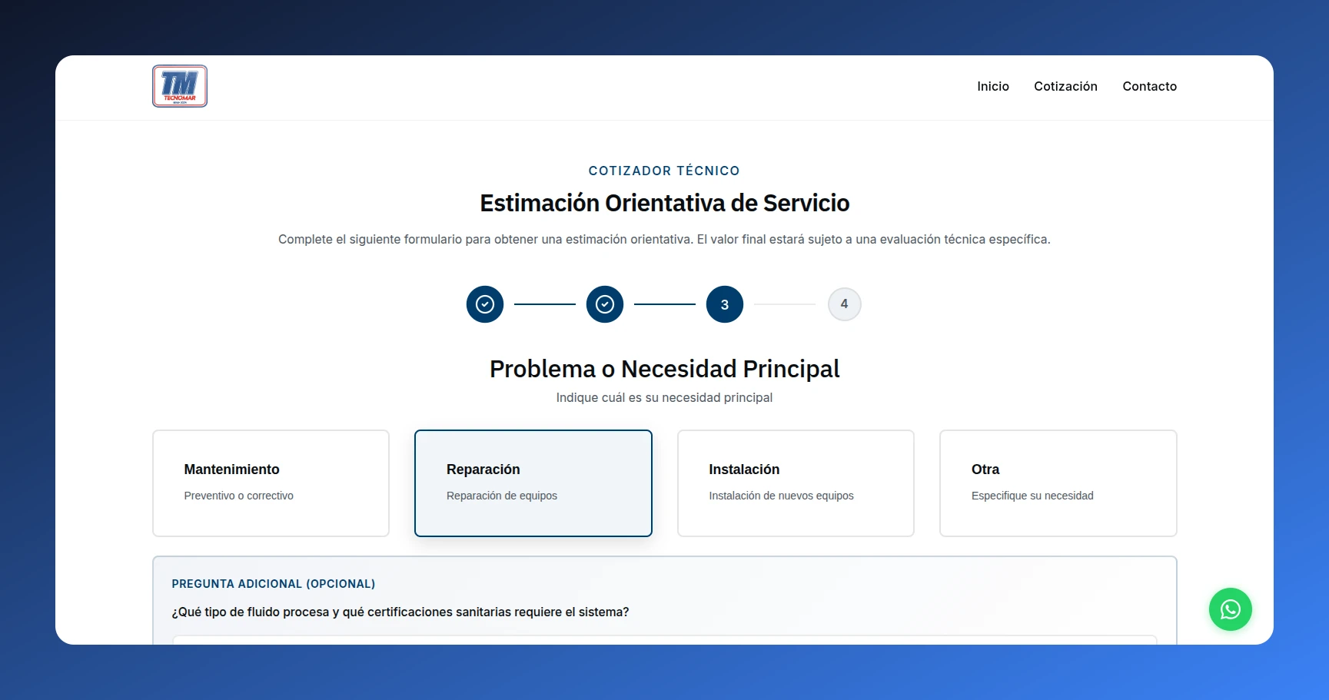Choose the Otra option card
The image size is (1329, 700).
tap(1058, 483)
